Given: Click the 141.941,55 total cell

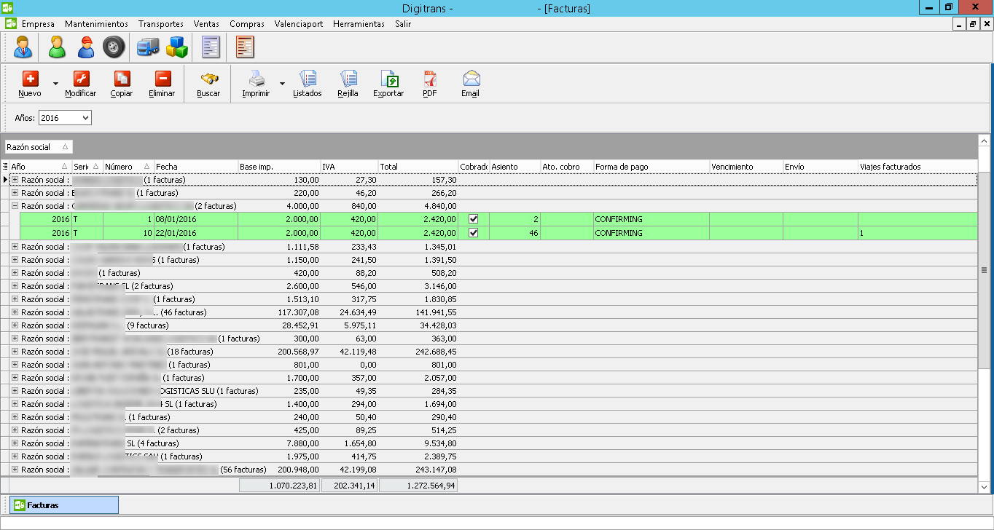Looking at the screenshot, I should click(418, 312).
